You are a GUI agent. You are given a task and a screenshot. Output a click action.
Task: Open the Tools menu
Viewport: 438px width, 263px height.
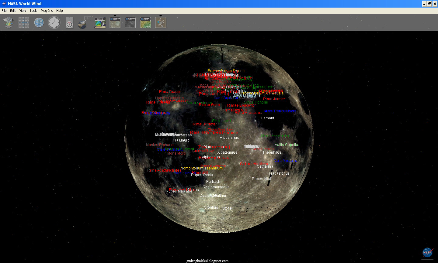[x=33, y=11]
